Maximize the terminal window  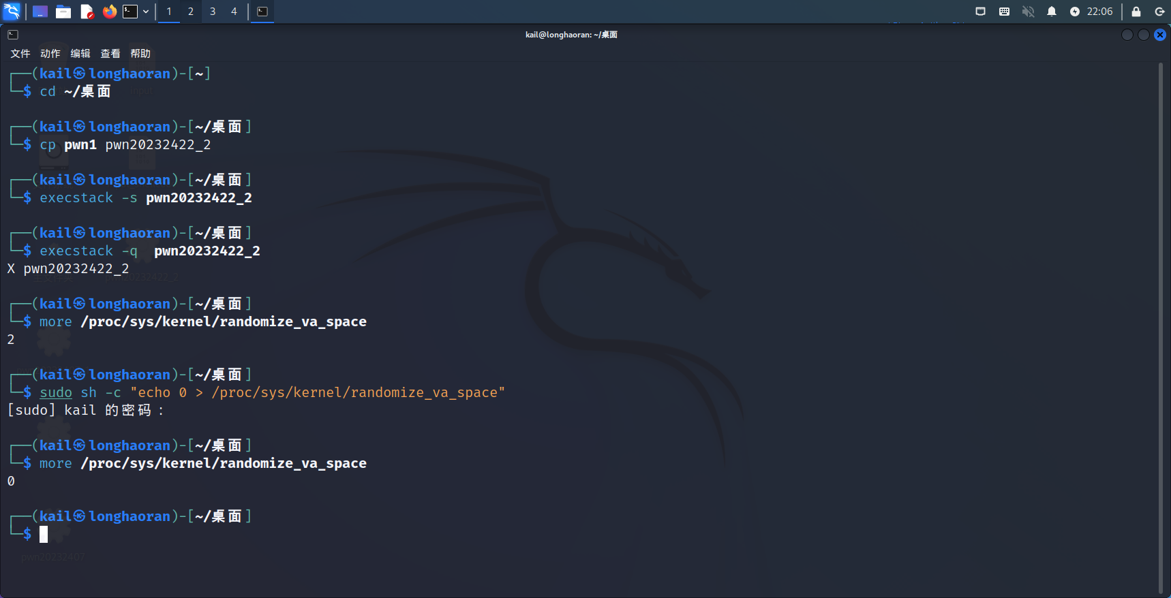[x=1144, y=35]
